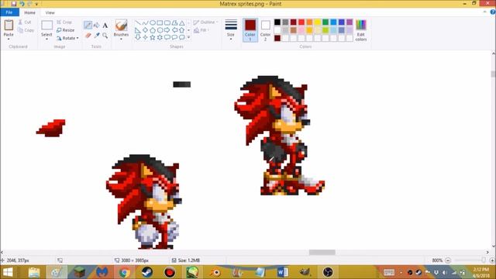This screenshot has height=279, width=496.
Task: Switch to the Home tab
Action: click(29, 12)
